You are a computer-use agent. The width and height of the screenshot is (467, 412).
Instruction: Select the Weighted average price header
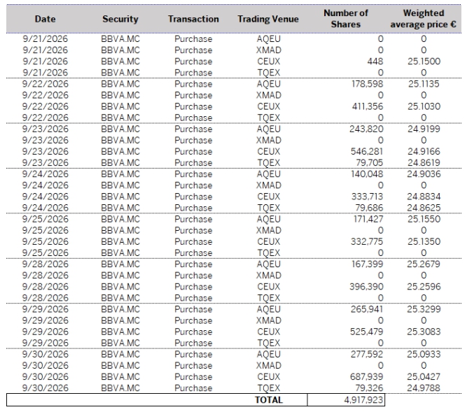[423, 18]
